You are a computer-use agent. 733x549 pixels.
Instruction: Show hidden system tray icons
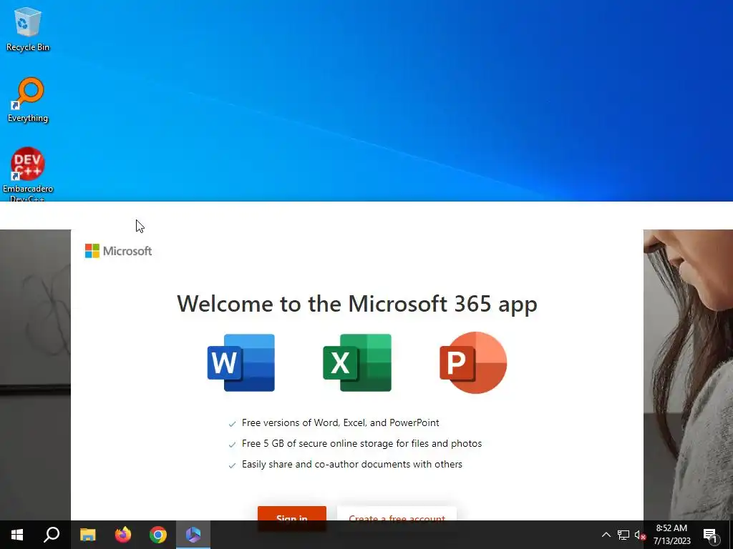(606, 535)
